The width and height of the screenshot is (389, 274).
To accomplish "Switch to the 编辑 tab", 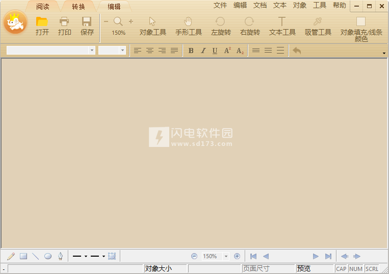I will [114, 7].
